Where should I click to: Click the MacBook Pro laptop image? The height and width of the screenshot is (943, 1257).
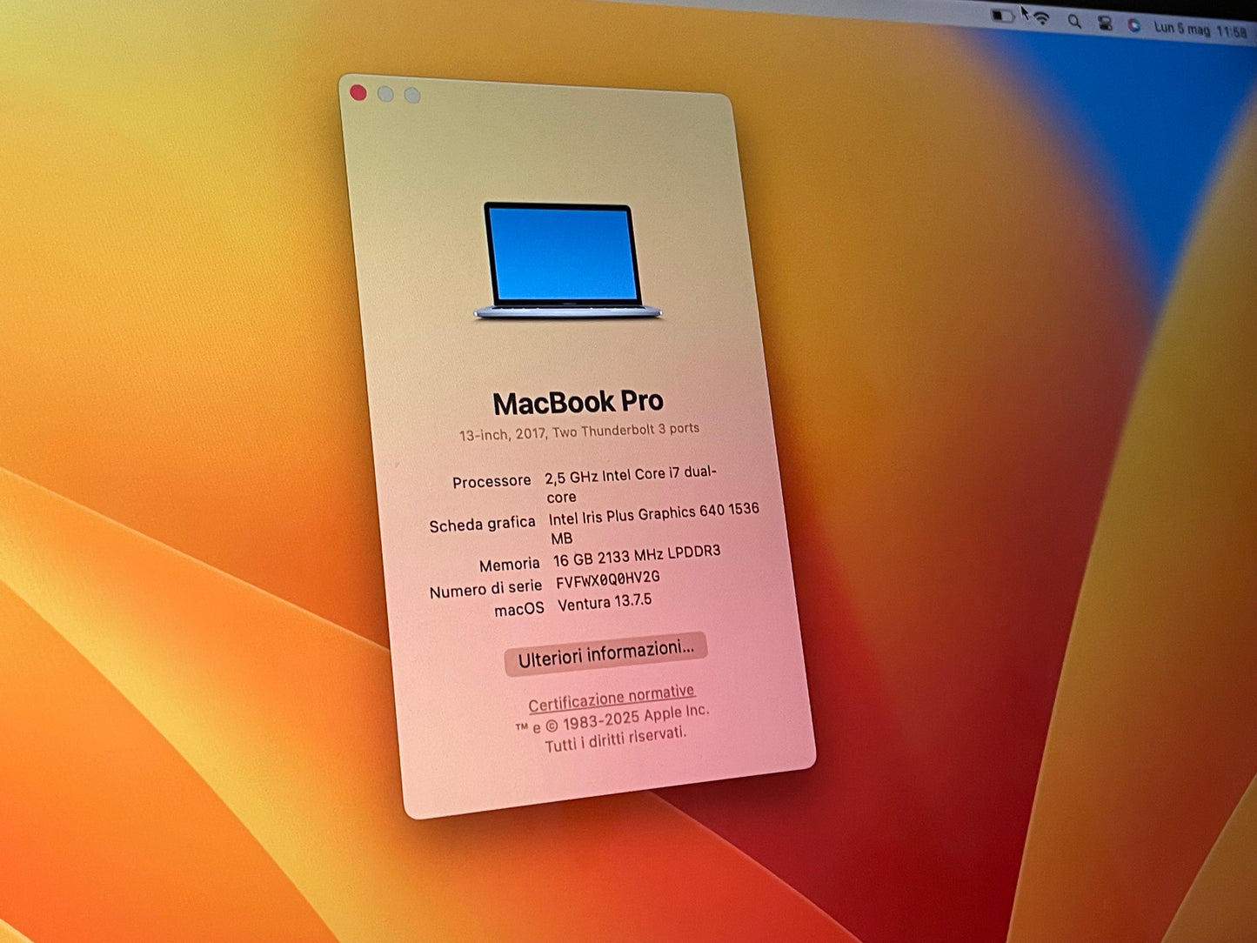566,261
